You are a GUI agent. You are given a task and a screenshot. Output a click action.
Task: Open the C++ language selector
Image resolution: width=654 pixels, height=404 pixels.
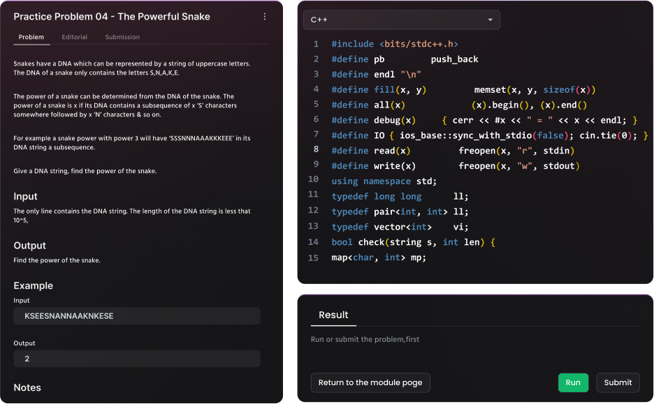click(x=401, y=20)
